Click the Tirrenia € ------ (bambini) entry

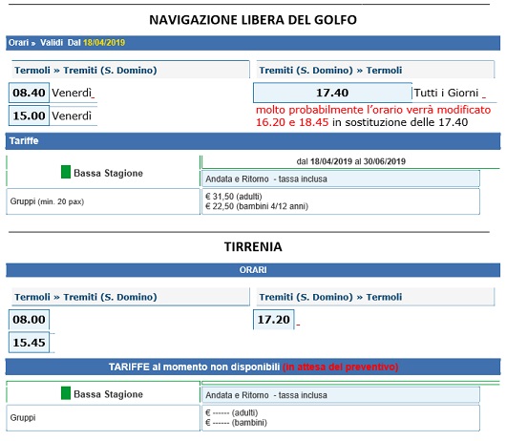click(236, 422)
